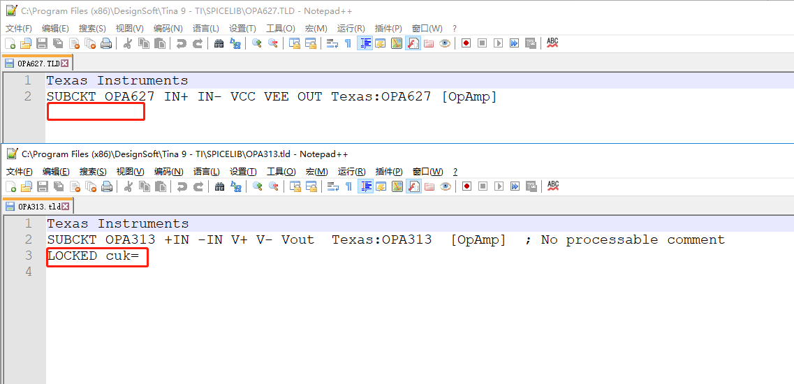Click New file icon in OPA313 window
794x384 pixels.
pyautogui.click(x=10, y=186)
